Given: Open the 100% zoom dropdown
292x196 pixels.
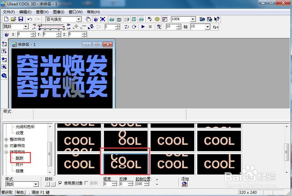Looking at the screenshot, I should (x=193, y=19).
